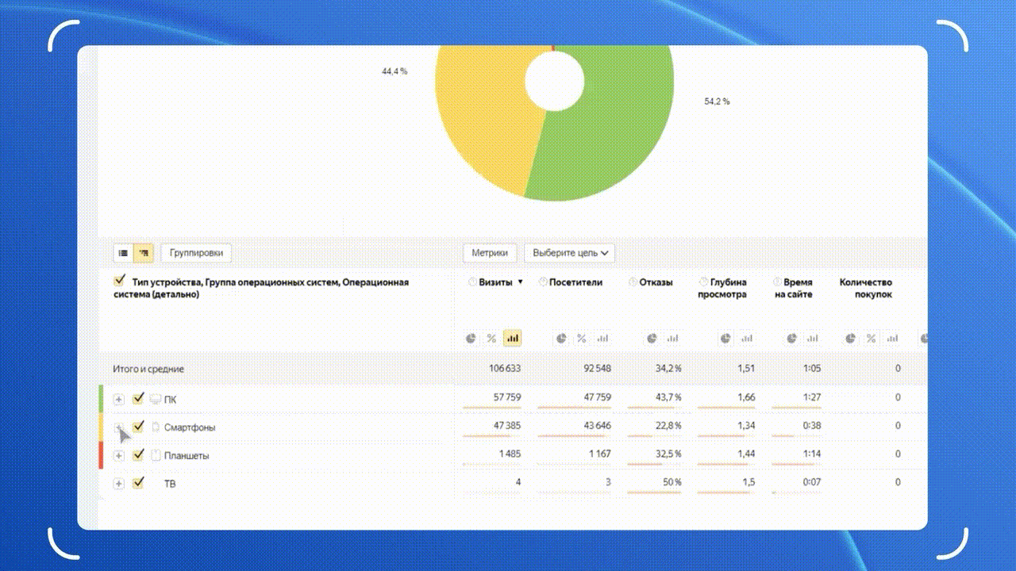Toggle the Планшеты row checkbox

coord(139,455)
